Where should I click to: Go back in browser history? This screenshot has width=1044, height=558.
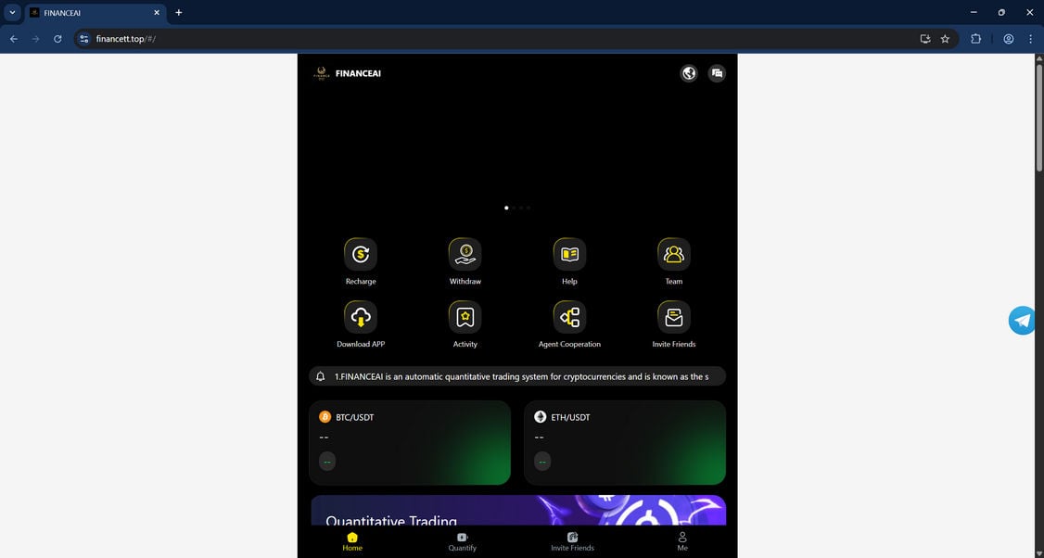pyautogui.click(x=14, y=39)
